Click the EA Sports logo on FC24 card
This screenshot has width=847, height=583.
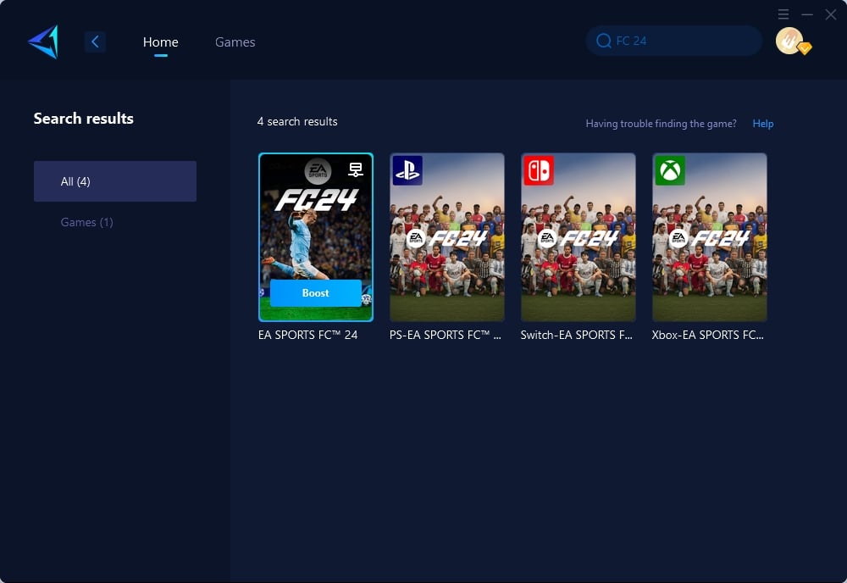click(318, 171)
